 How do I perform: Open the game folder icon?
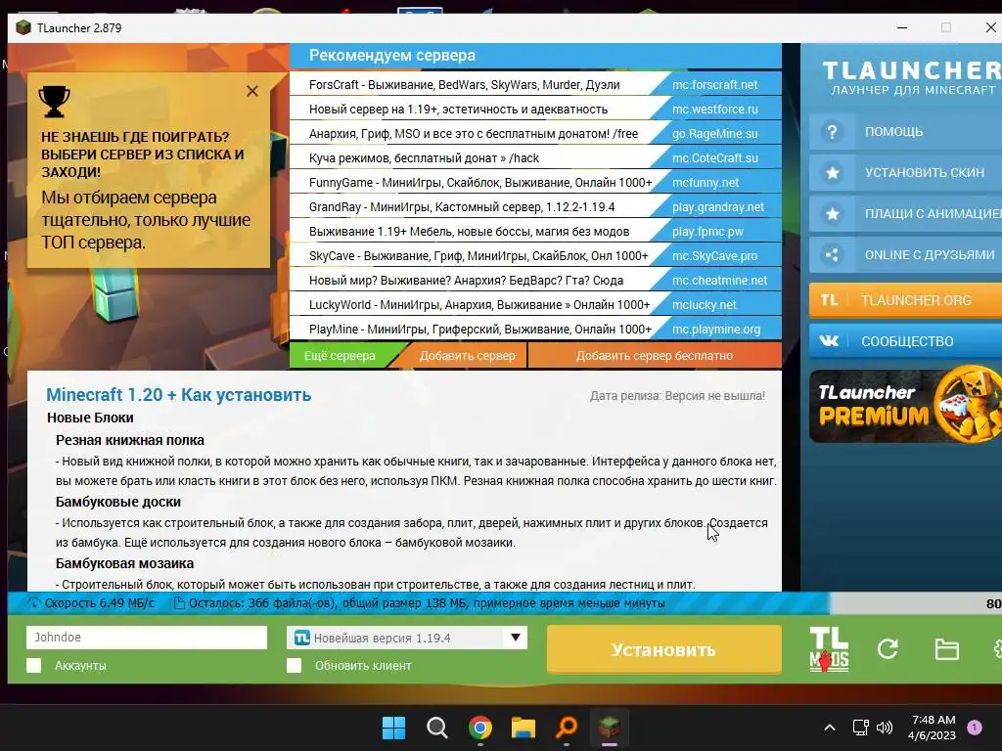(x=946, y=649)
